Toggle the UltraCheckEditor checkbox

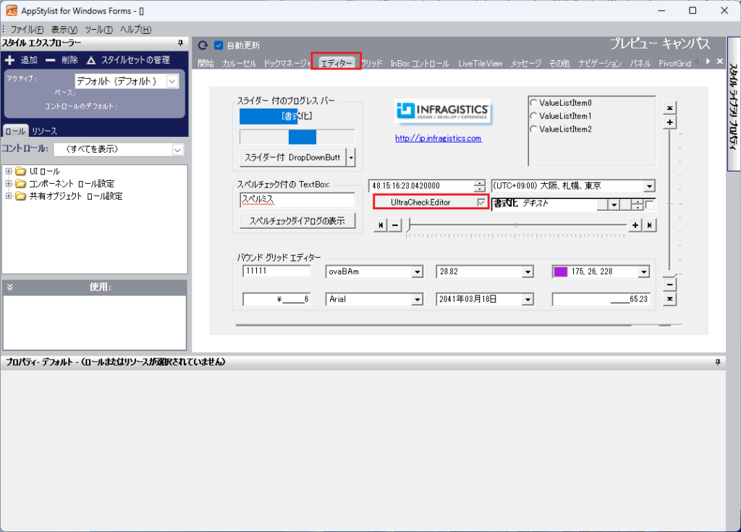point(482,202)
